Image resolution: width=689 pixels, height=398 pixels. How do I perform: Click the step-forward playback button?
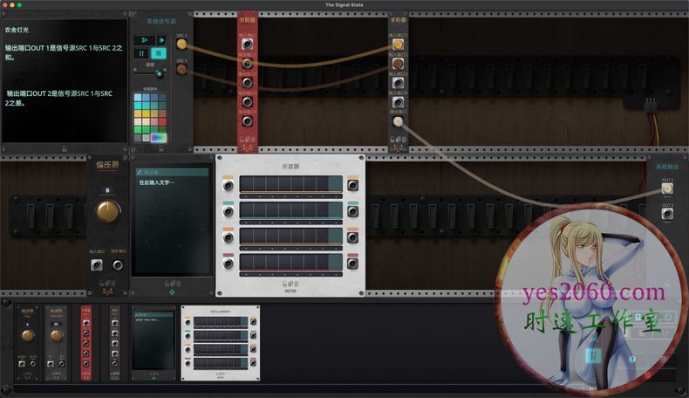click(160, 40)
